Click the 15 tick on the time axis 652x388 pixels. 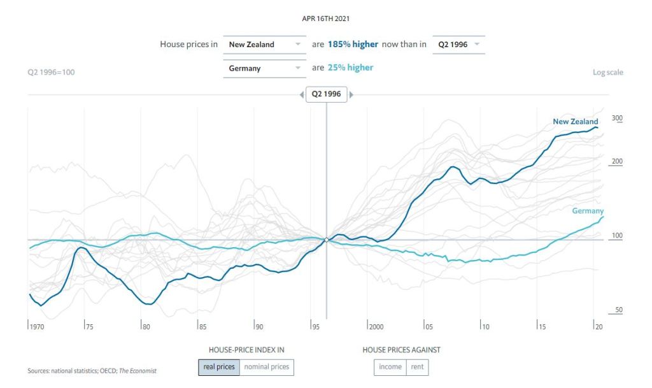pyautogui.click(x=541, y=326)
